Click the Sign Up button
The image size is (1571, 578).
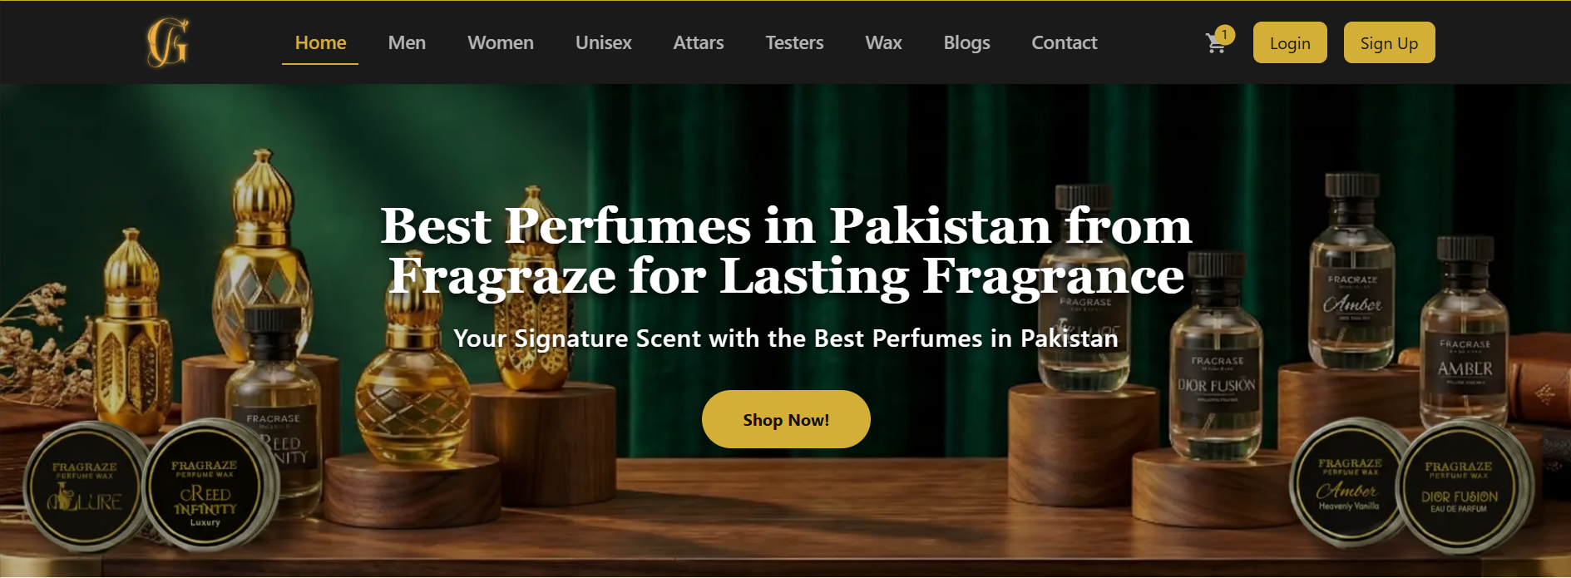click(1389, 42)
